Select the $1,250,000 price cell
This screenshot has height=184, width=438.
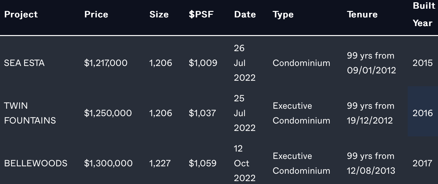tap(108, 113)
